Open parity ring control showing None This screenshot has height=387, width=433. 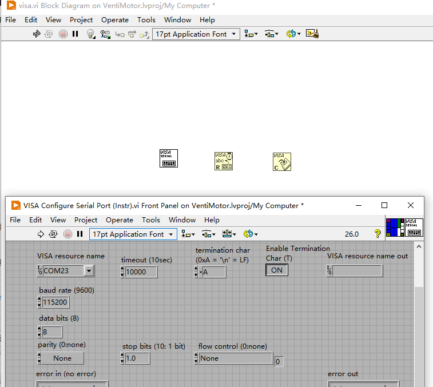pyautogui.click(x=62, y=358)
